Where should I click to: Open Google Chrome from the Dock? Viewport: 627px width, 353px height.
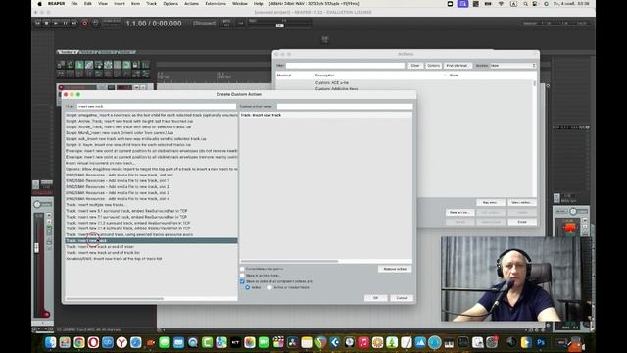click(79, 342)
